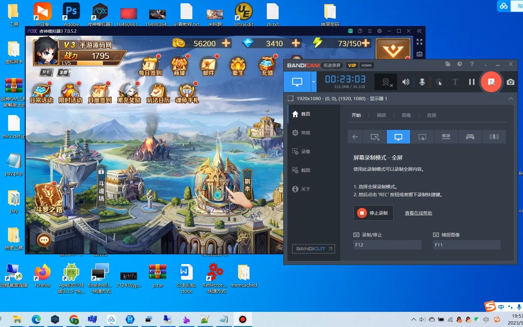The width and height of the screenshot is (523, 327).
Task: Toggle microphone recording in Bandicam
Action: coord(422,82)
